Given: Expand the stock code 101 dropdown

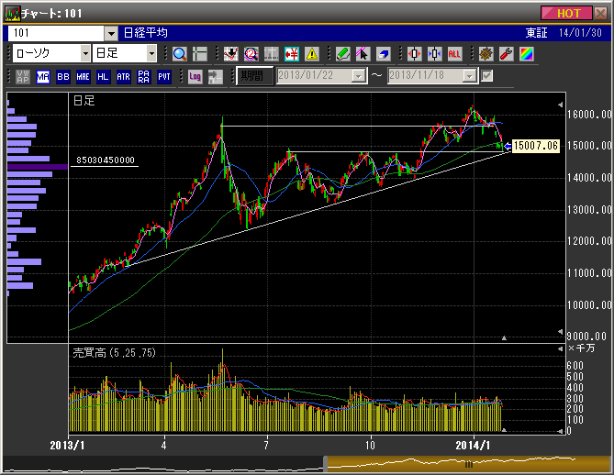Looking at the screenshot, I should point(111,32).
